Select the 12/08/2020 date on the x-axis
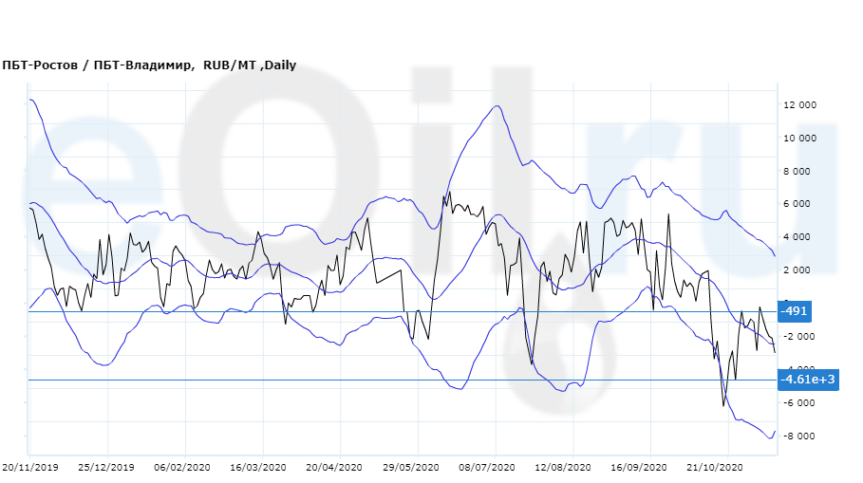 coord(564,468)
